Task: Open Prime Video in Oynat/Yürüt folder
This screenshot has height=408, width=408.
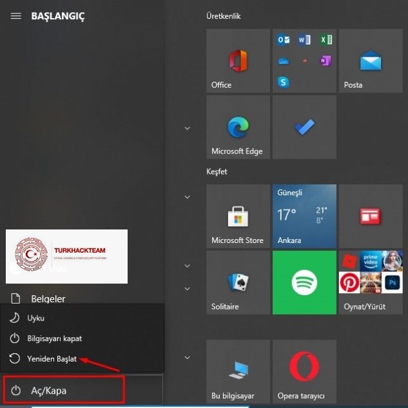Action: [371, 261]
